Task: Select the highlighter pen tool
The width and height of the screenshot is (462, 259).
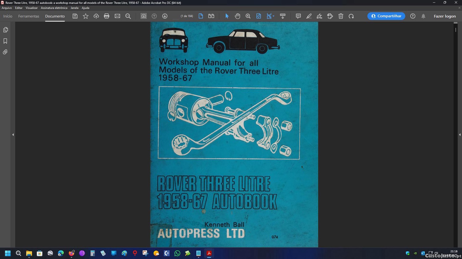Action: pos(309,16)
